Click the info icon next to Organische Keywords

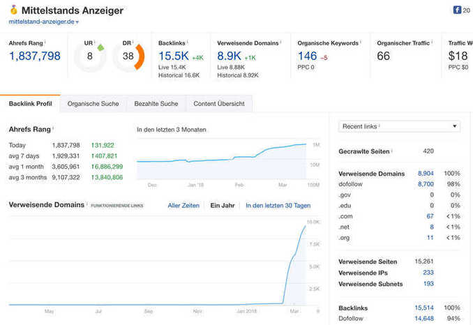pyautogui.click(x=361, y=42)
